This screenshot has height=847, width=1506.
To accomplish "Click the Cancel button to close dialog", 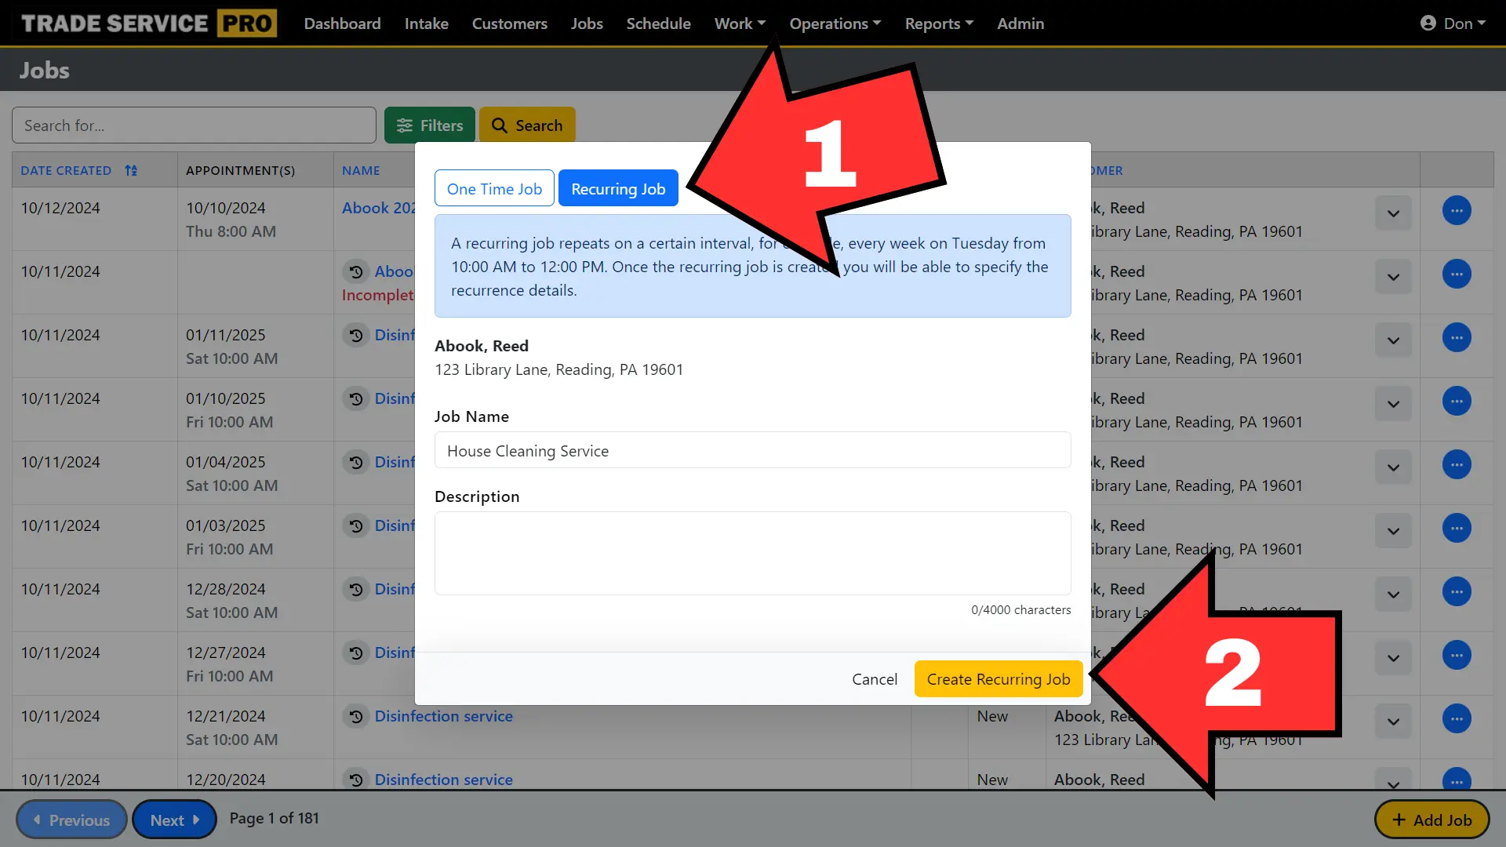I will click(x=874, y=678).
